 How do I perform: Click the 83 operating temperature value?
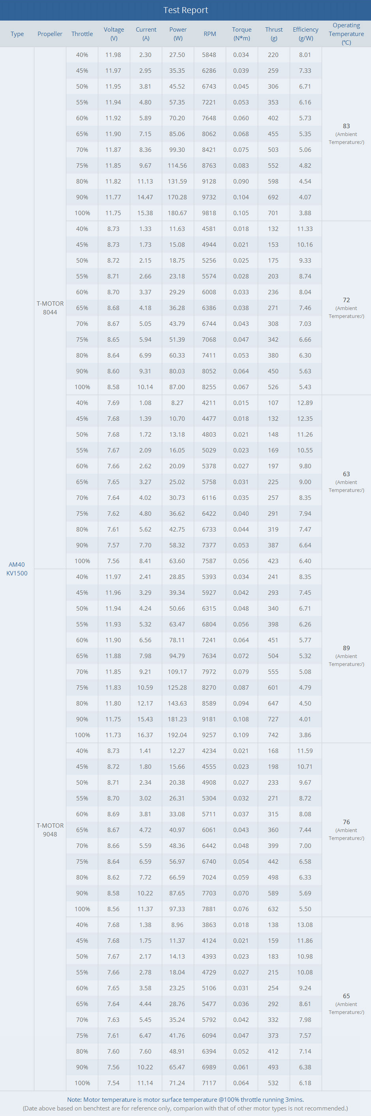point(347,126)
